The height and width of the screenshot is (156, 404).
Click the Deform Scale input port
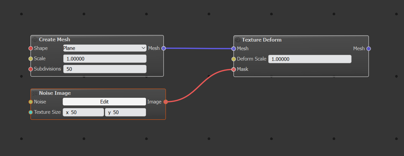click(234, 59)
